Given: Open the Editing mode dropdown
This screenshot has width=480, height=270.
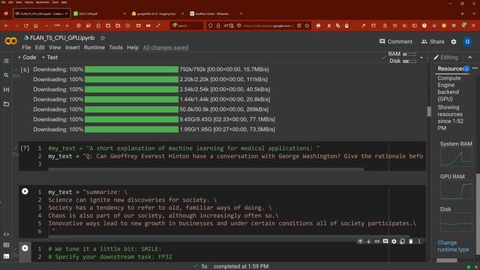Looking at the screenshot, I should tap(445, 57).
